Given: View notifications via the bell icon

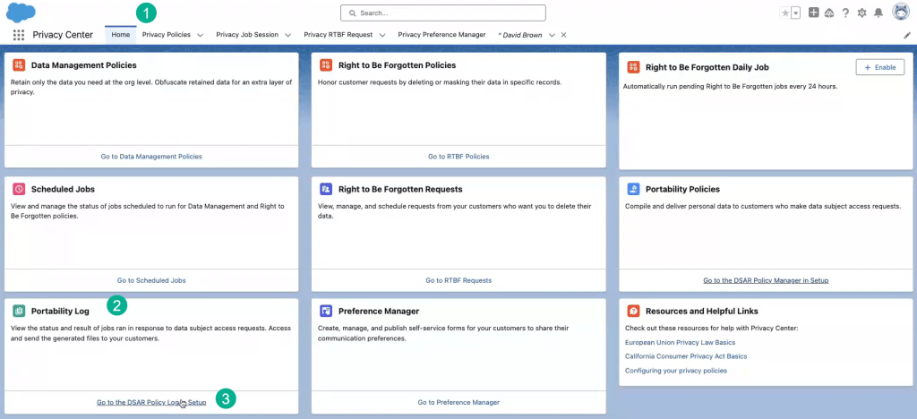Looking at the screenshot, I should [x=878, y=13].
